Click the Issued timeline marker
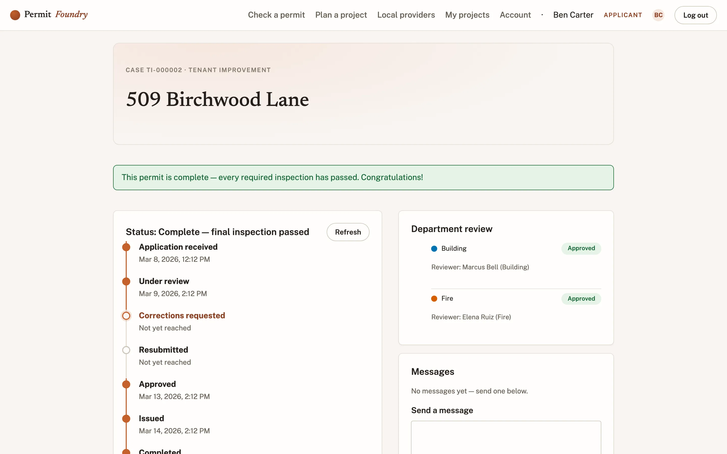727x454 pixels. 126,419
